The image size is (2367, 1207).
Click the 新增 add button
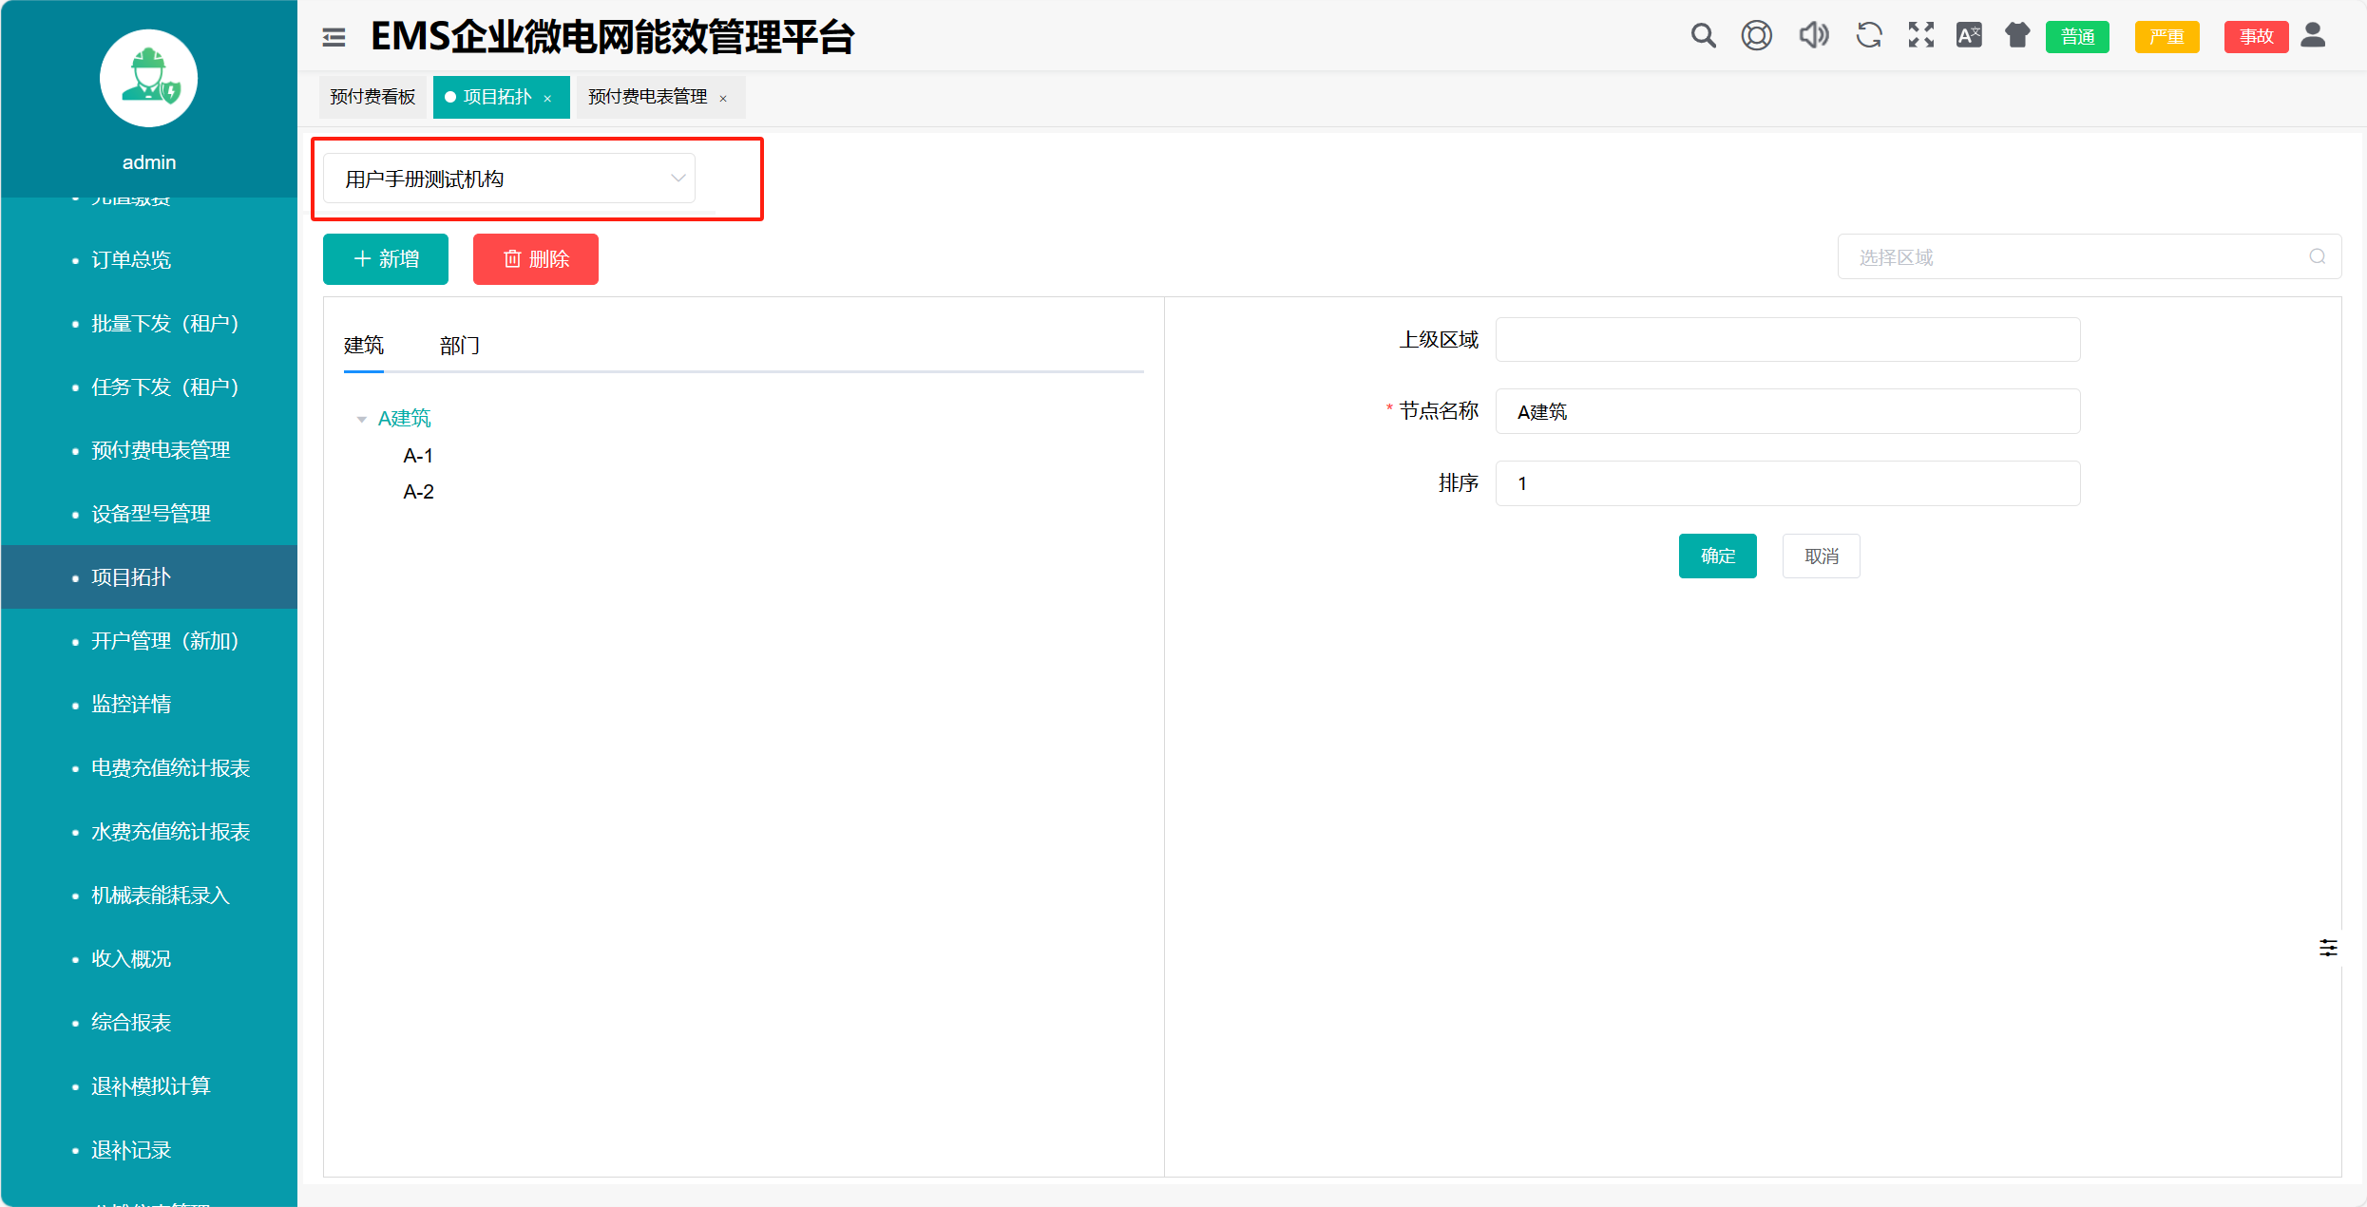(386, 259)
